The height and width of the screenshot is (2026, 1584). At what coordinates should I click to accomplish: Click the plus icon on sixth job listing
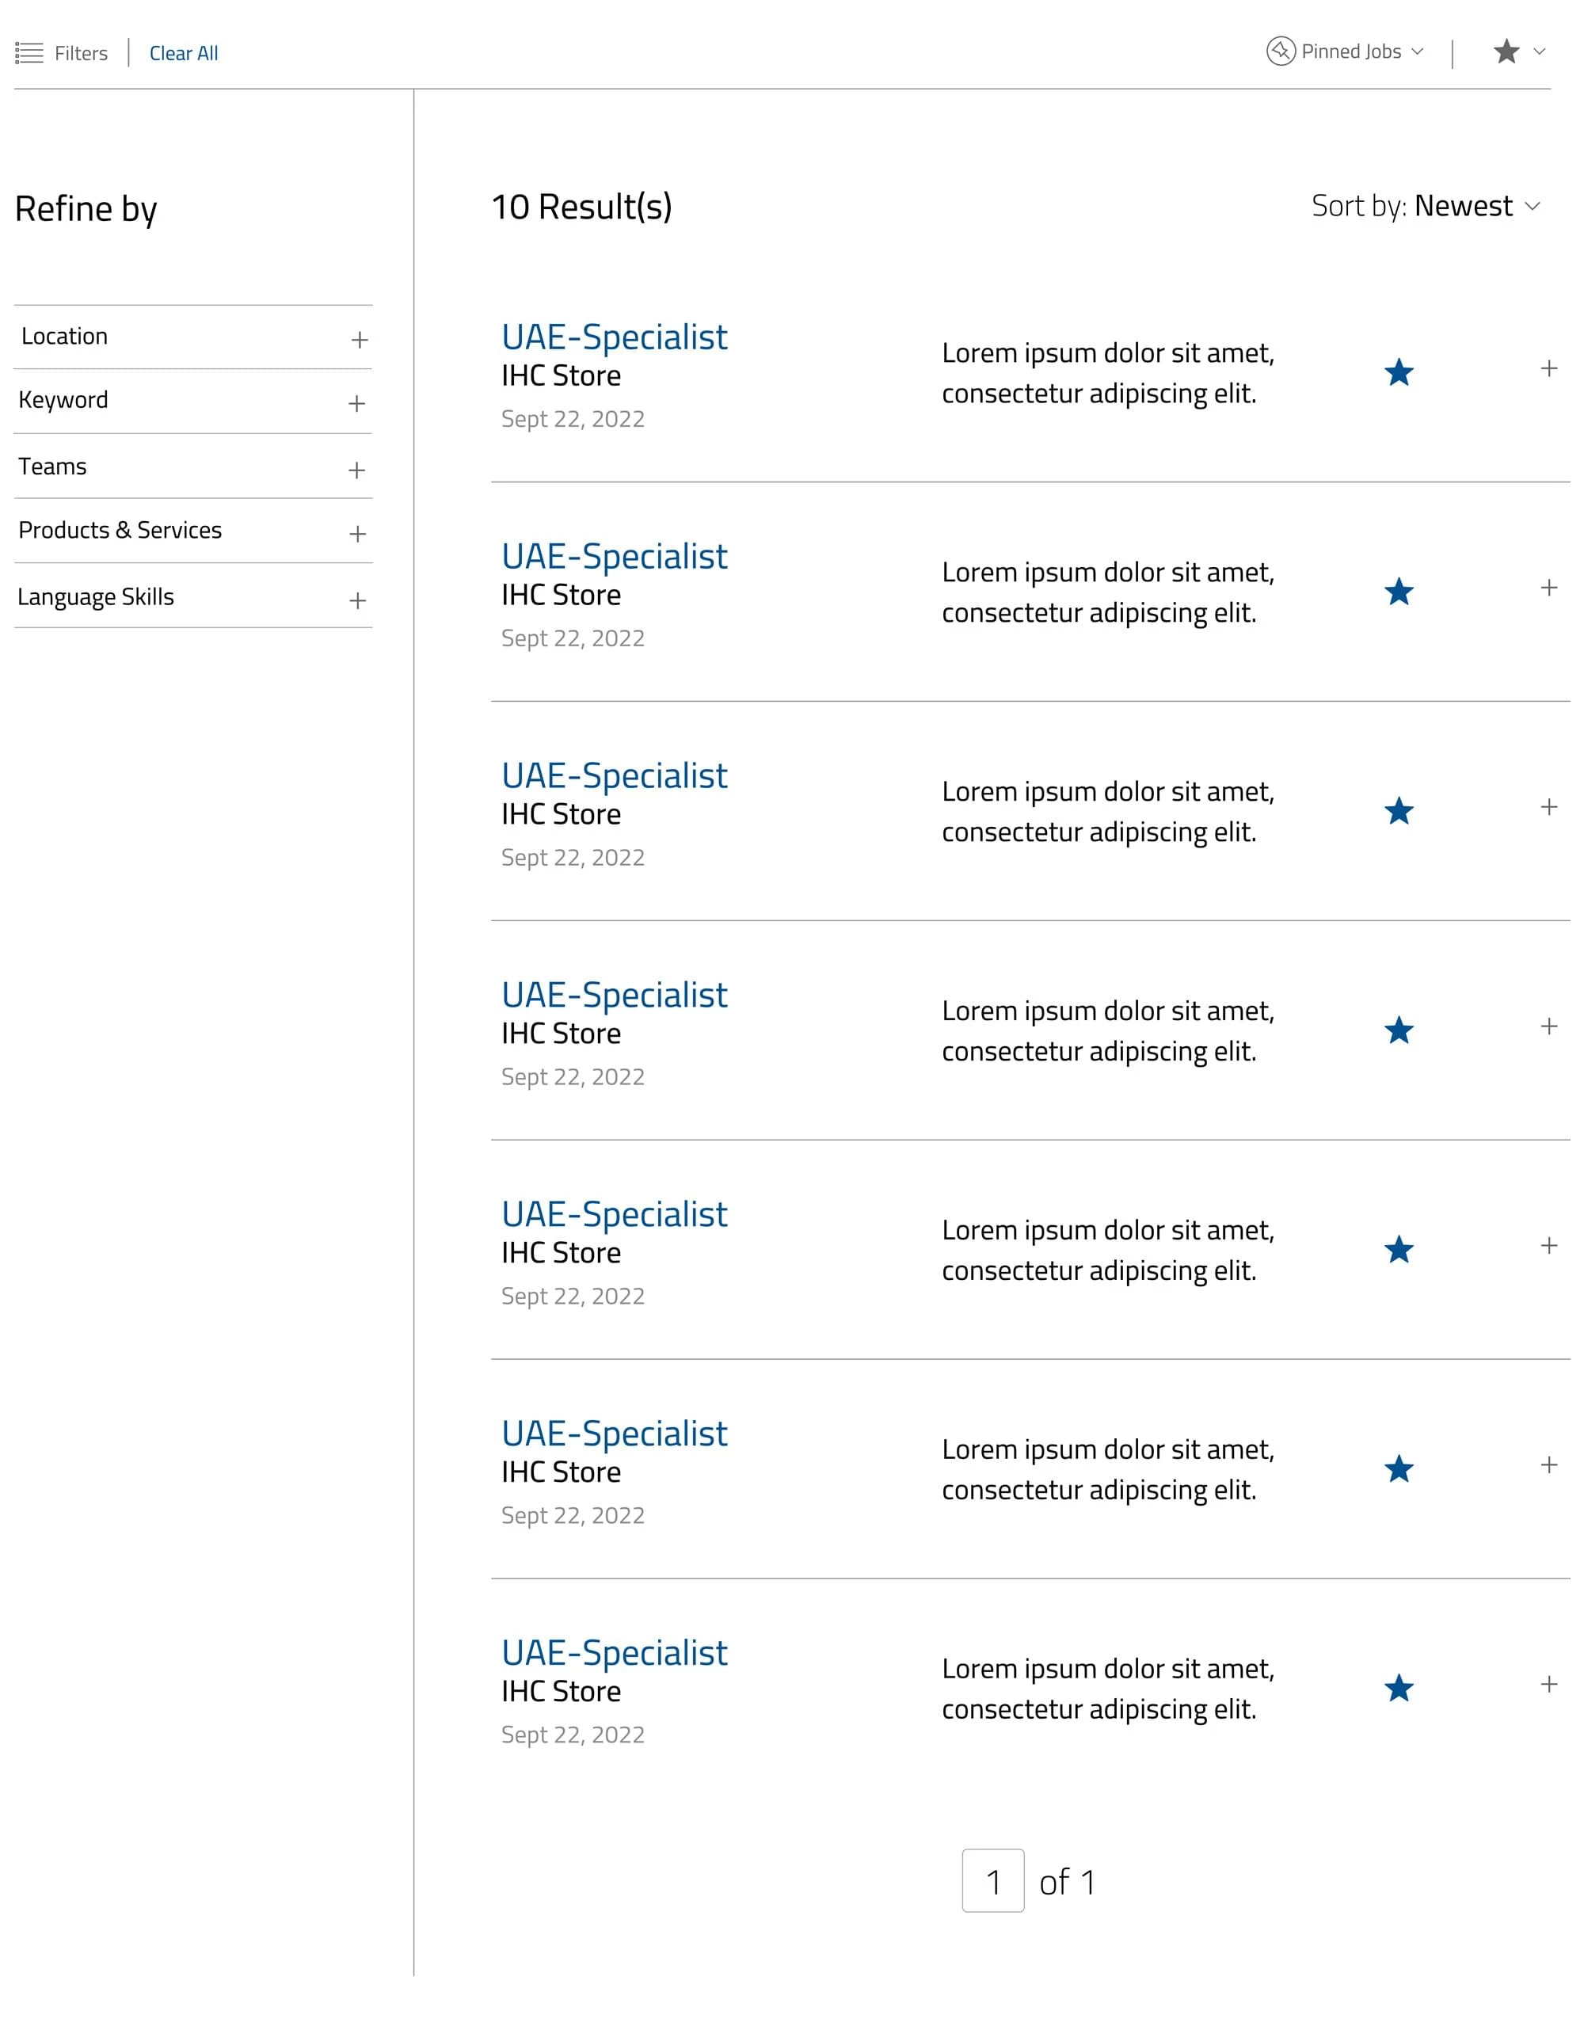point(1549,1464)
